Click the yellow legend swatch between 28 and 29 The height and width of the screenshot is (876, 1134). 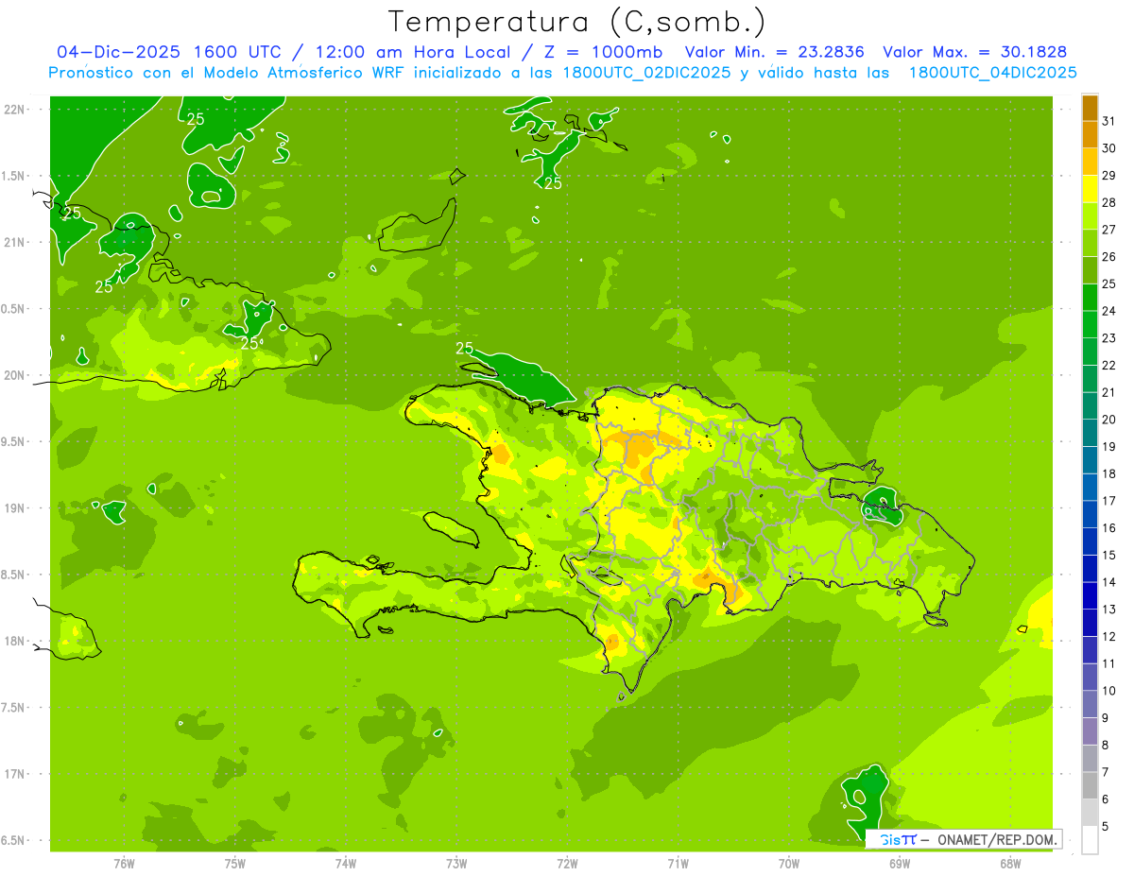[x=1090, y=188]
